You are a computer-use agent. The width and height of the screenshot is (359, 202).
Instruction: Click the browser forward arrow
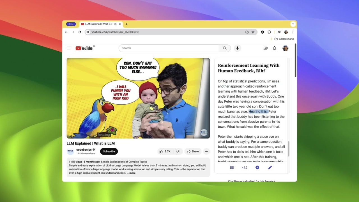pyautogui.click(x=73, y=32)
